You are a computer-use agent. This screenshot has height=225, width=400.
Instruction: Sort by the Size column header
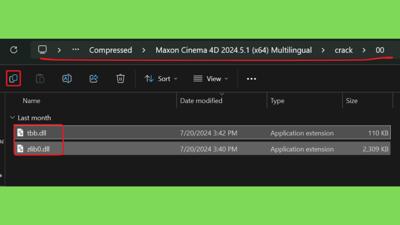(x=352, y=101)
